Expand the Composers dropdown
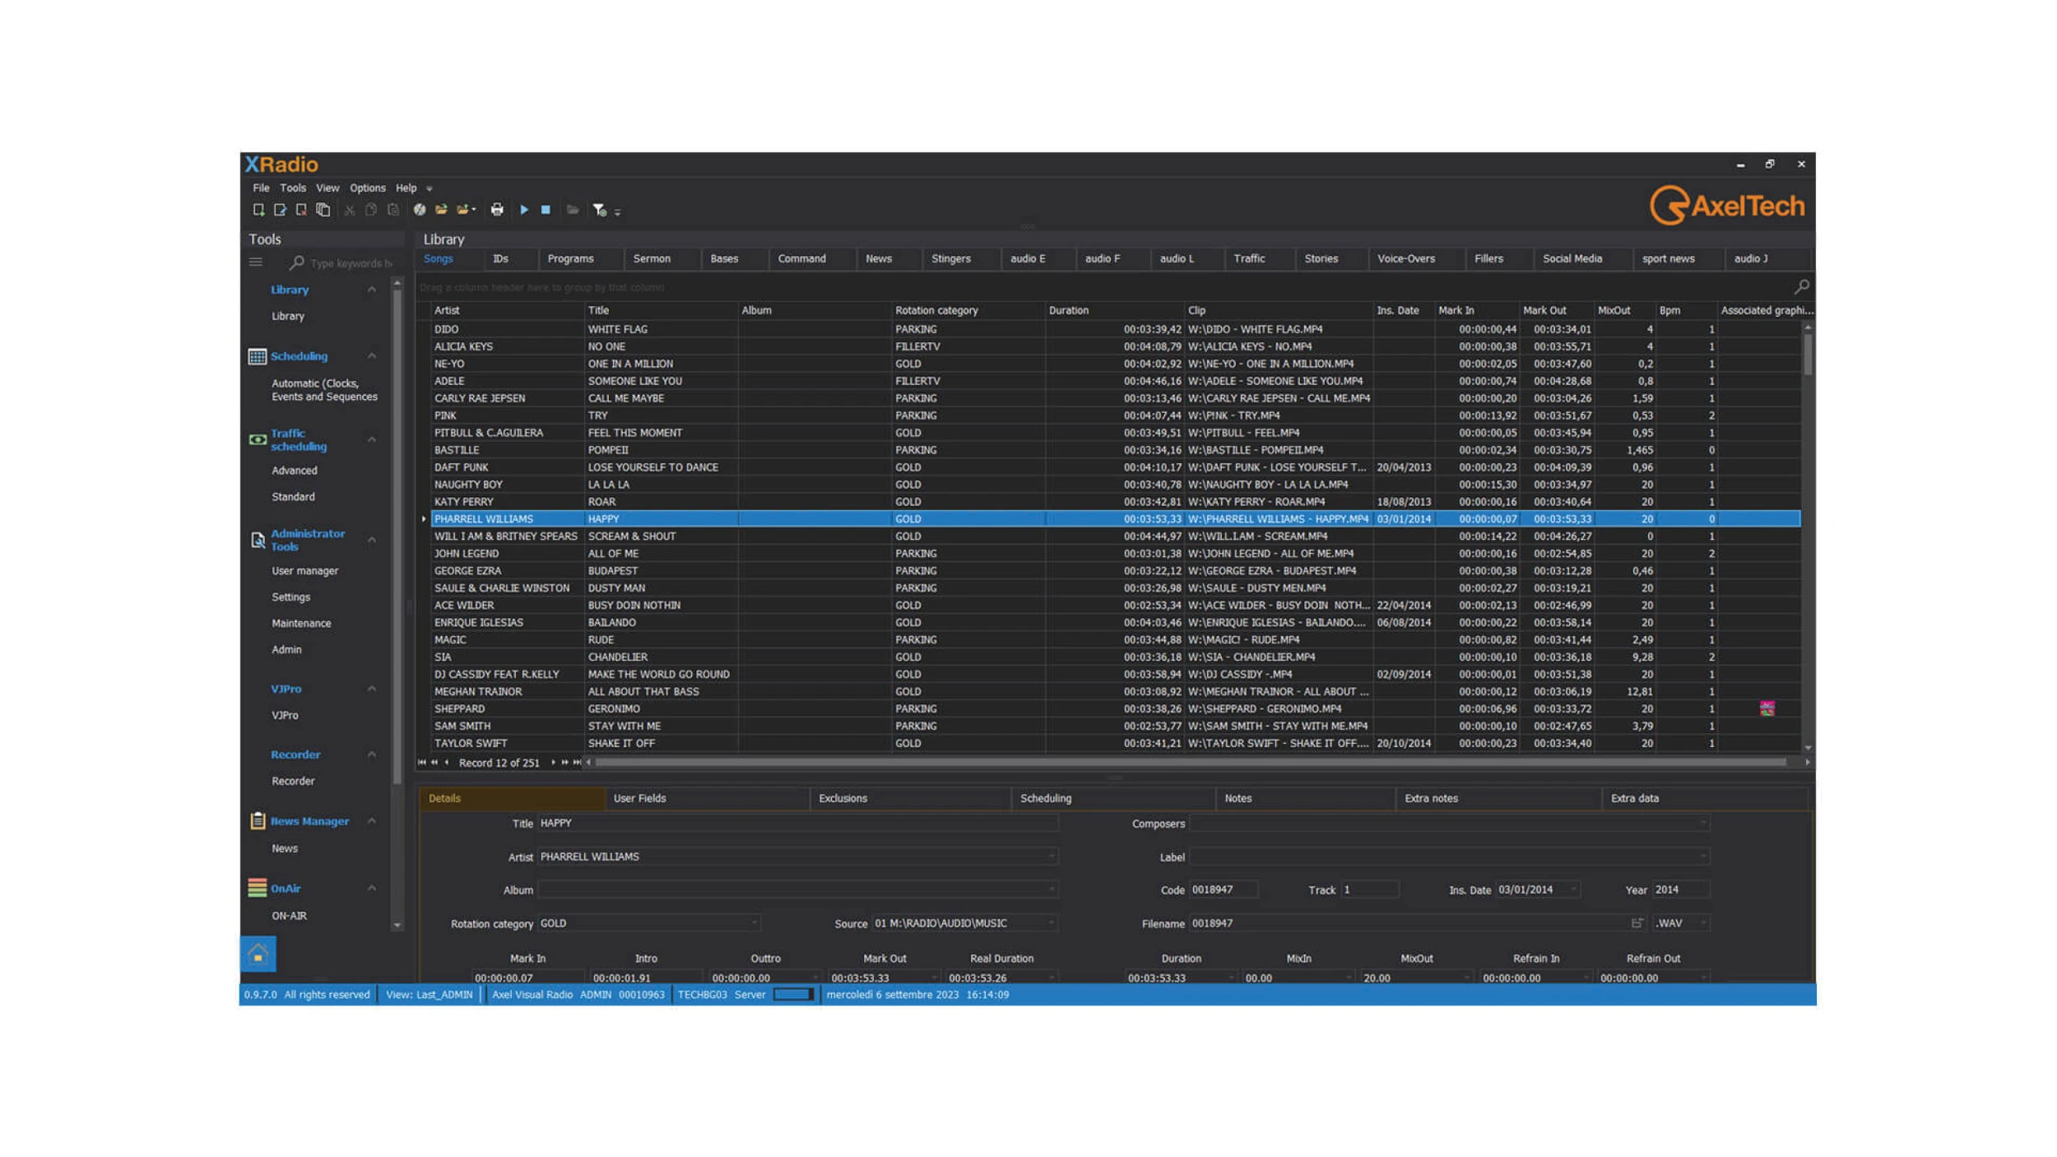 pos(1702,823)
